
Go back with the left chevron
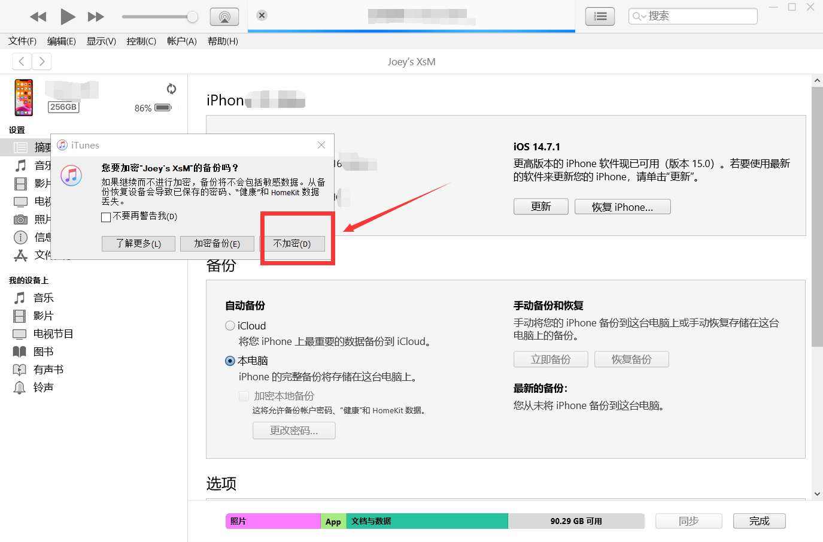click(22, 61)
